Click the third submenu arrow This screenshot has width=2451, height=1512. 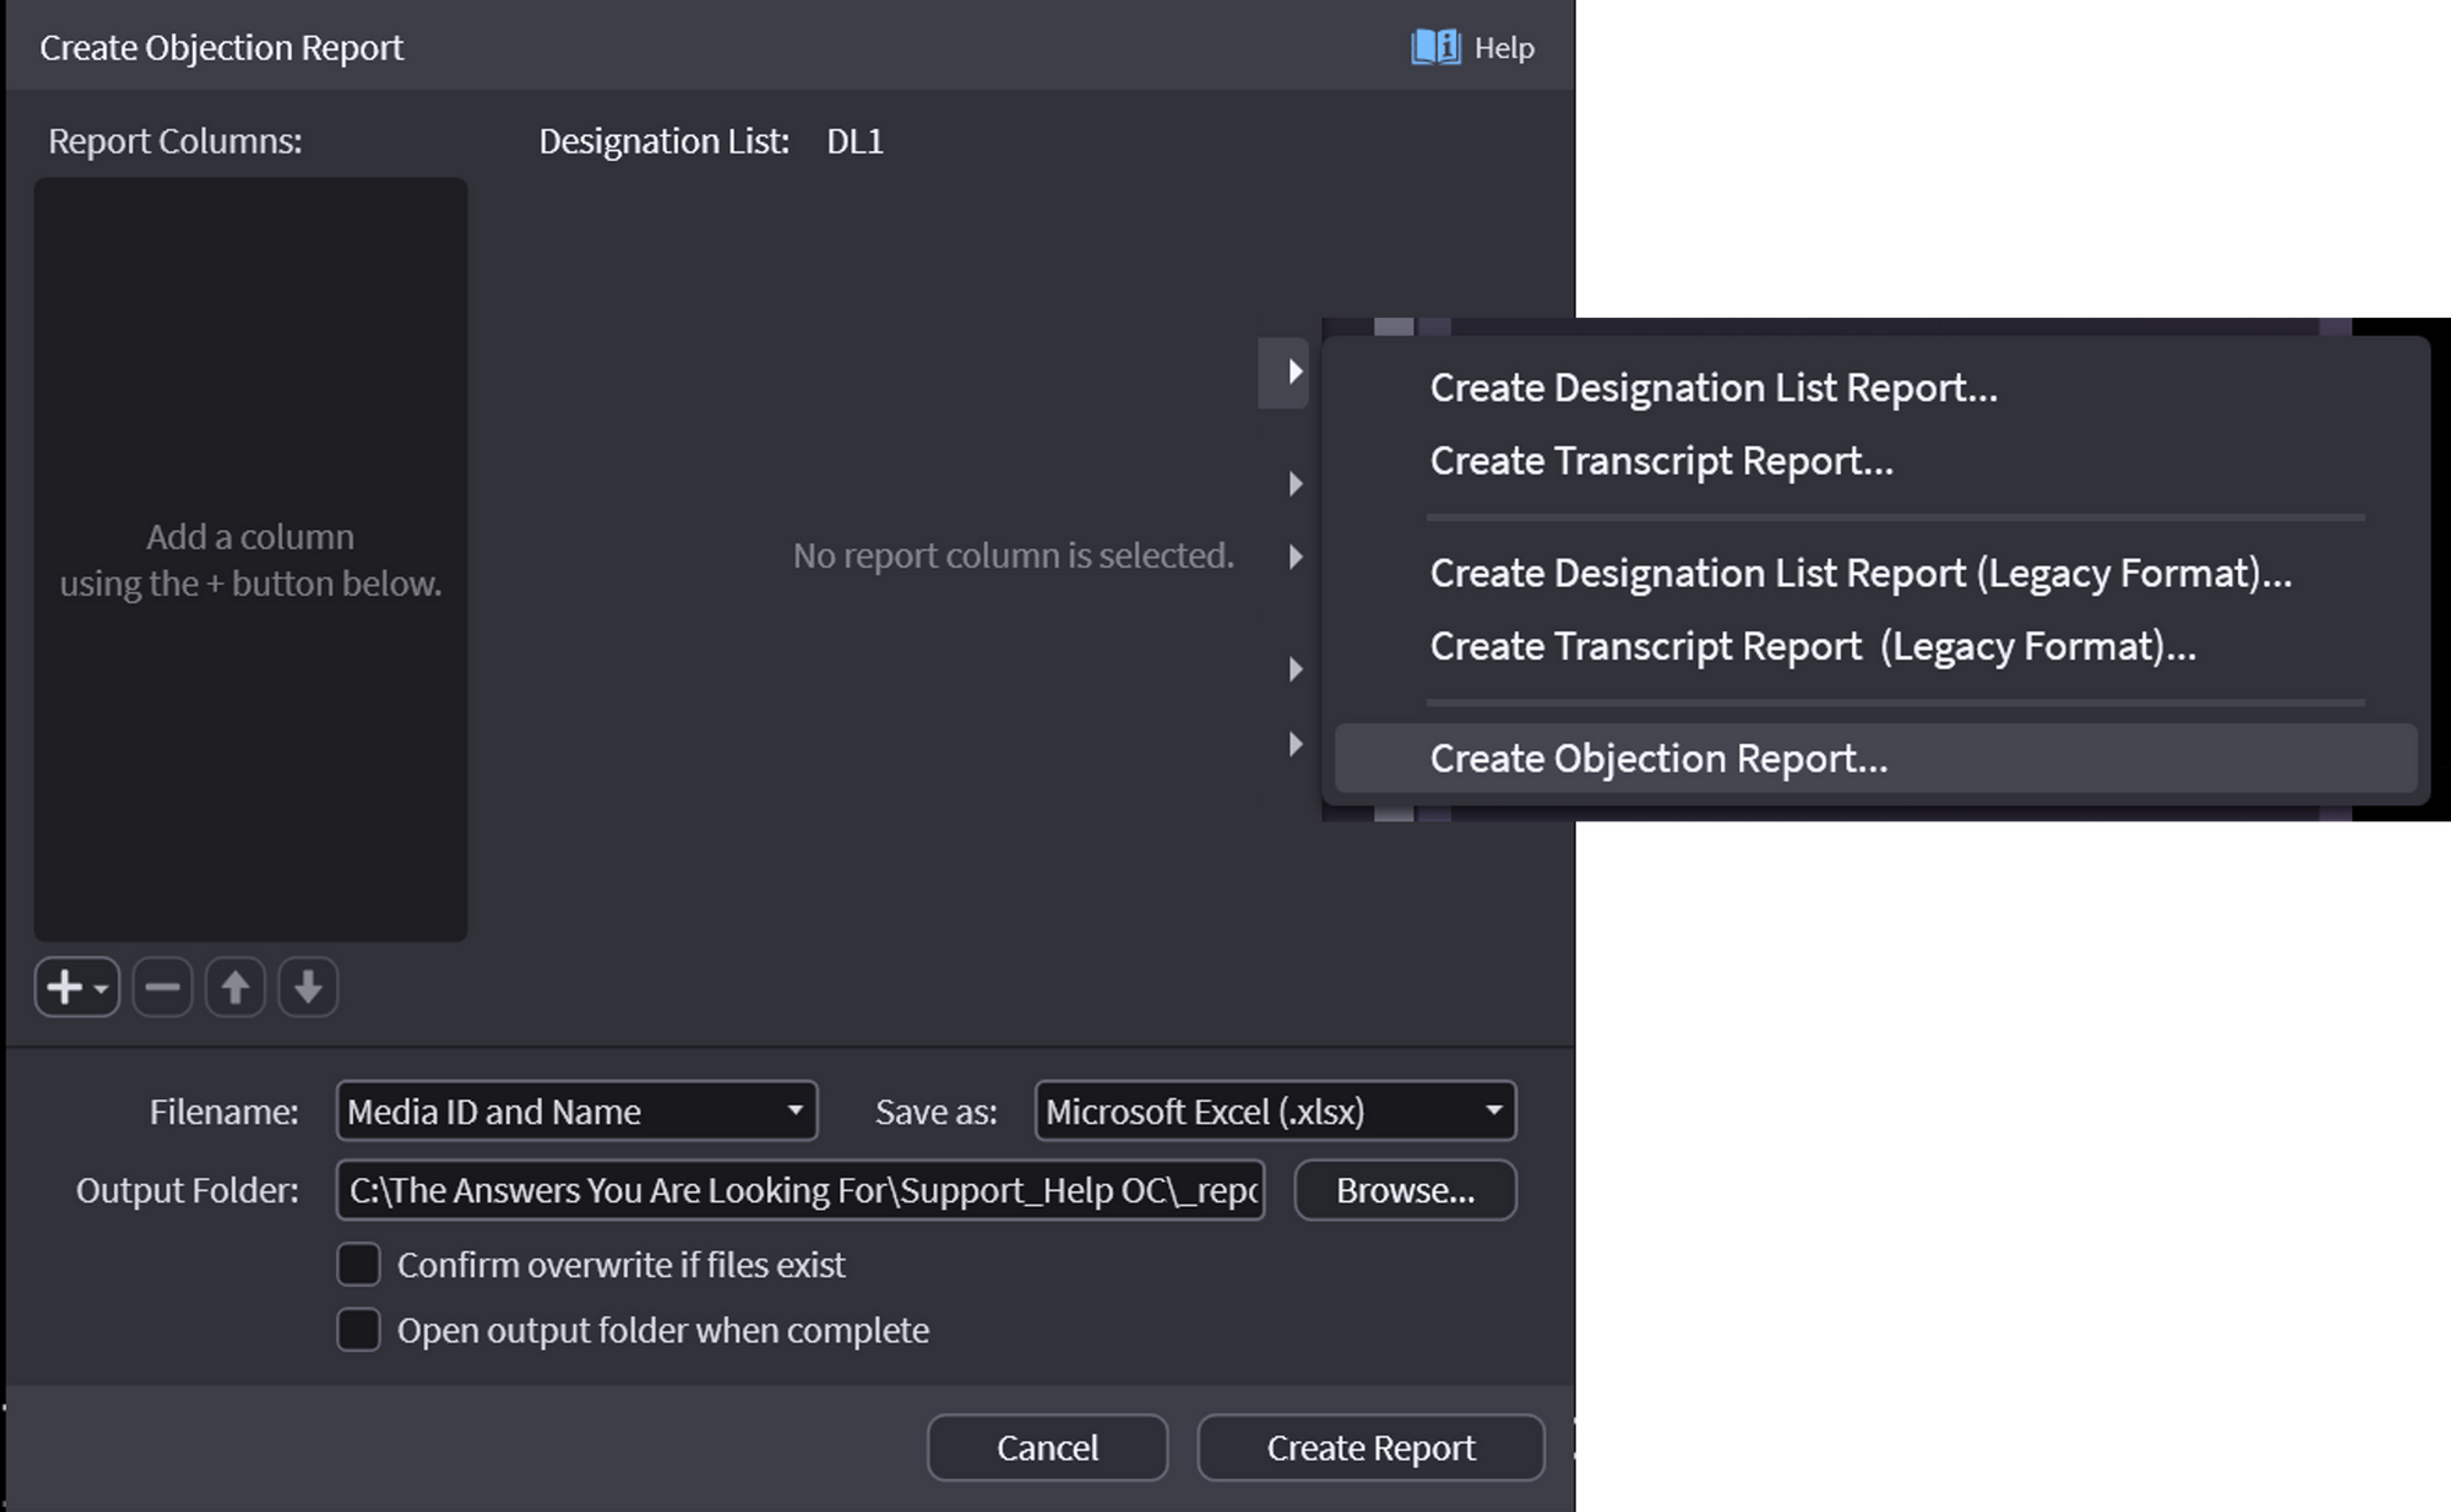(1295, 556)
